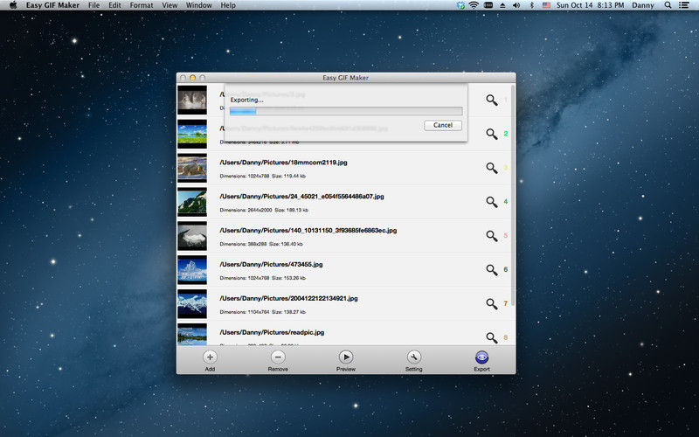
Task: Select thumbnail of 140_10131150_3f93685fe6863ec.jpg
Action: 192,236
